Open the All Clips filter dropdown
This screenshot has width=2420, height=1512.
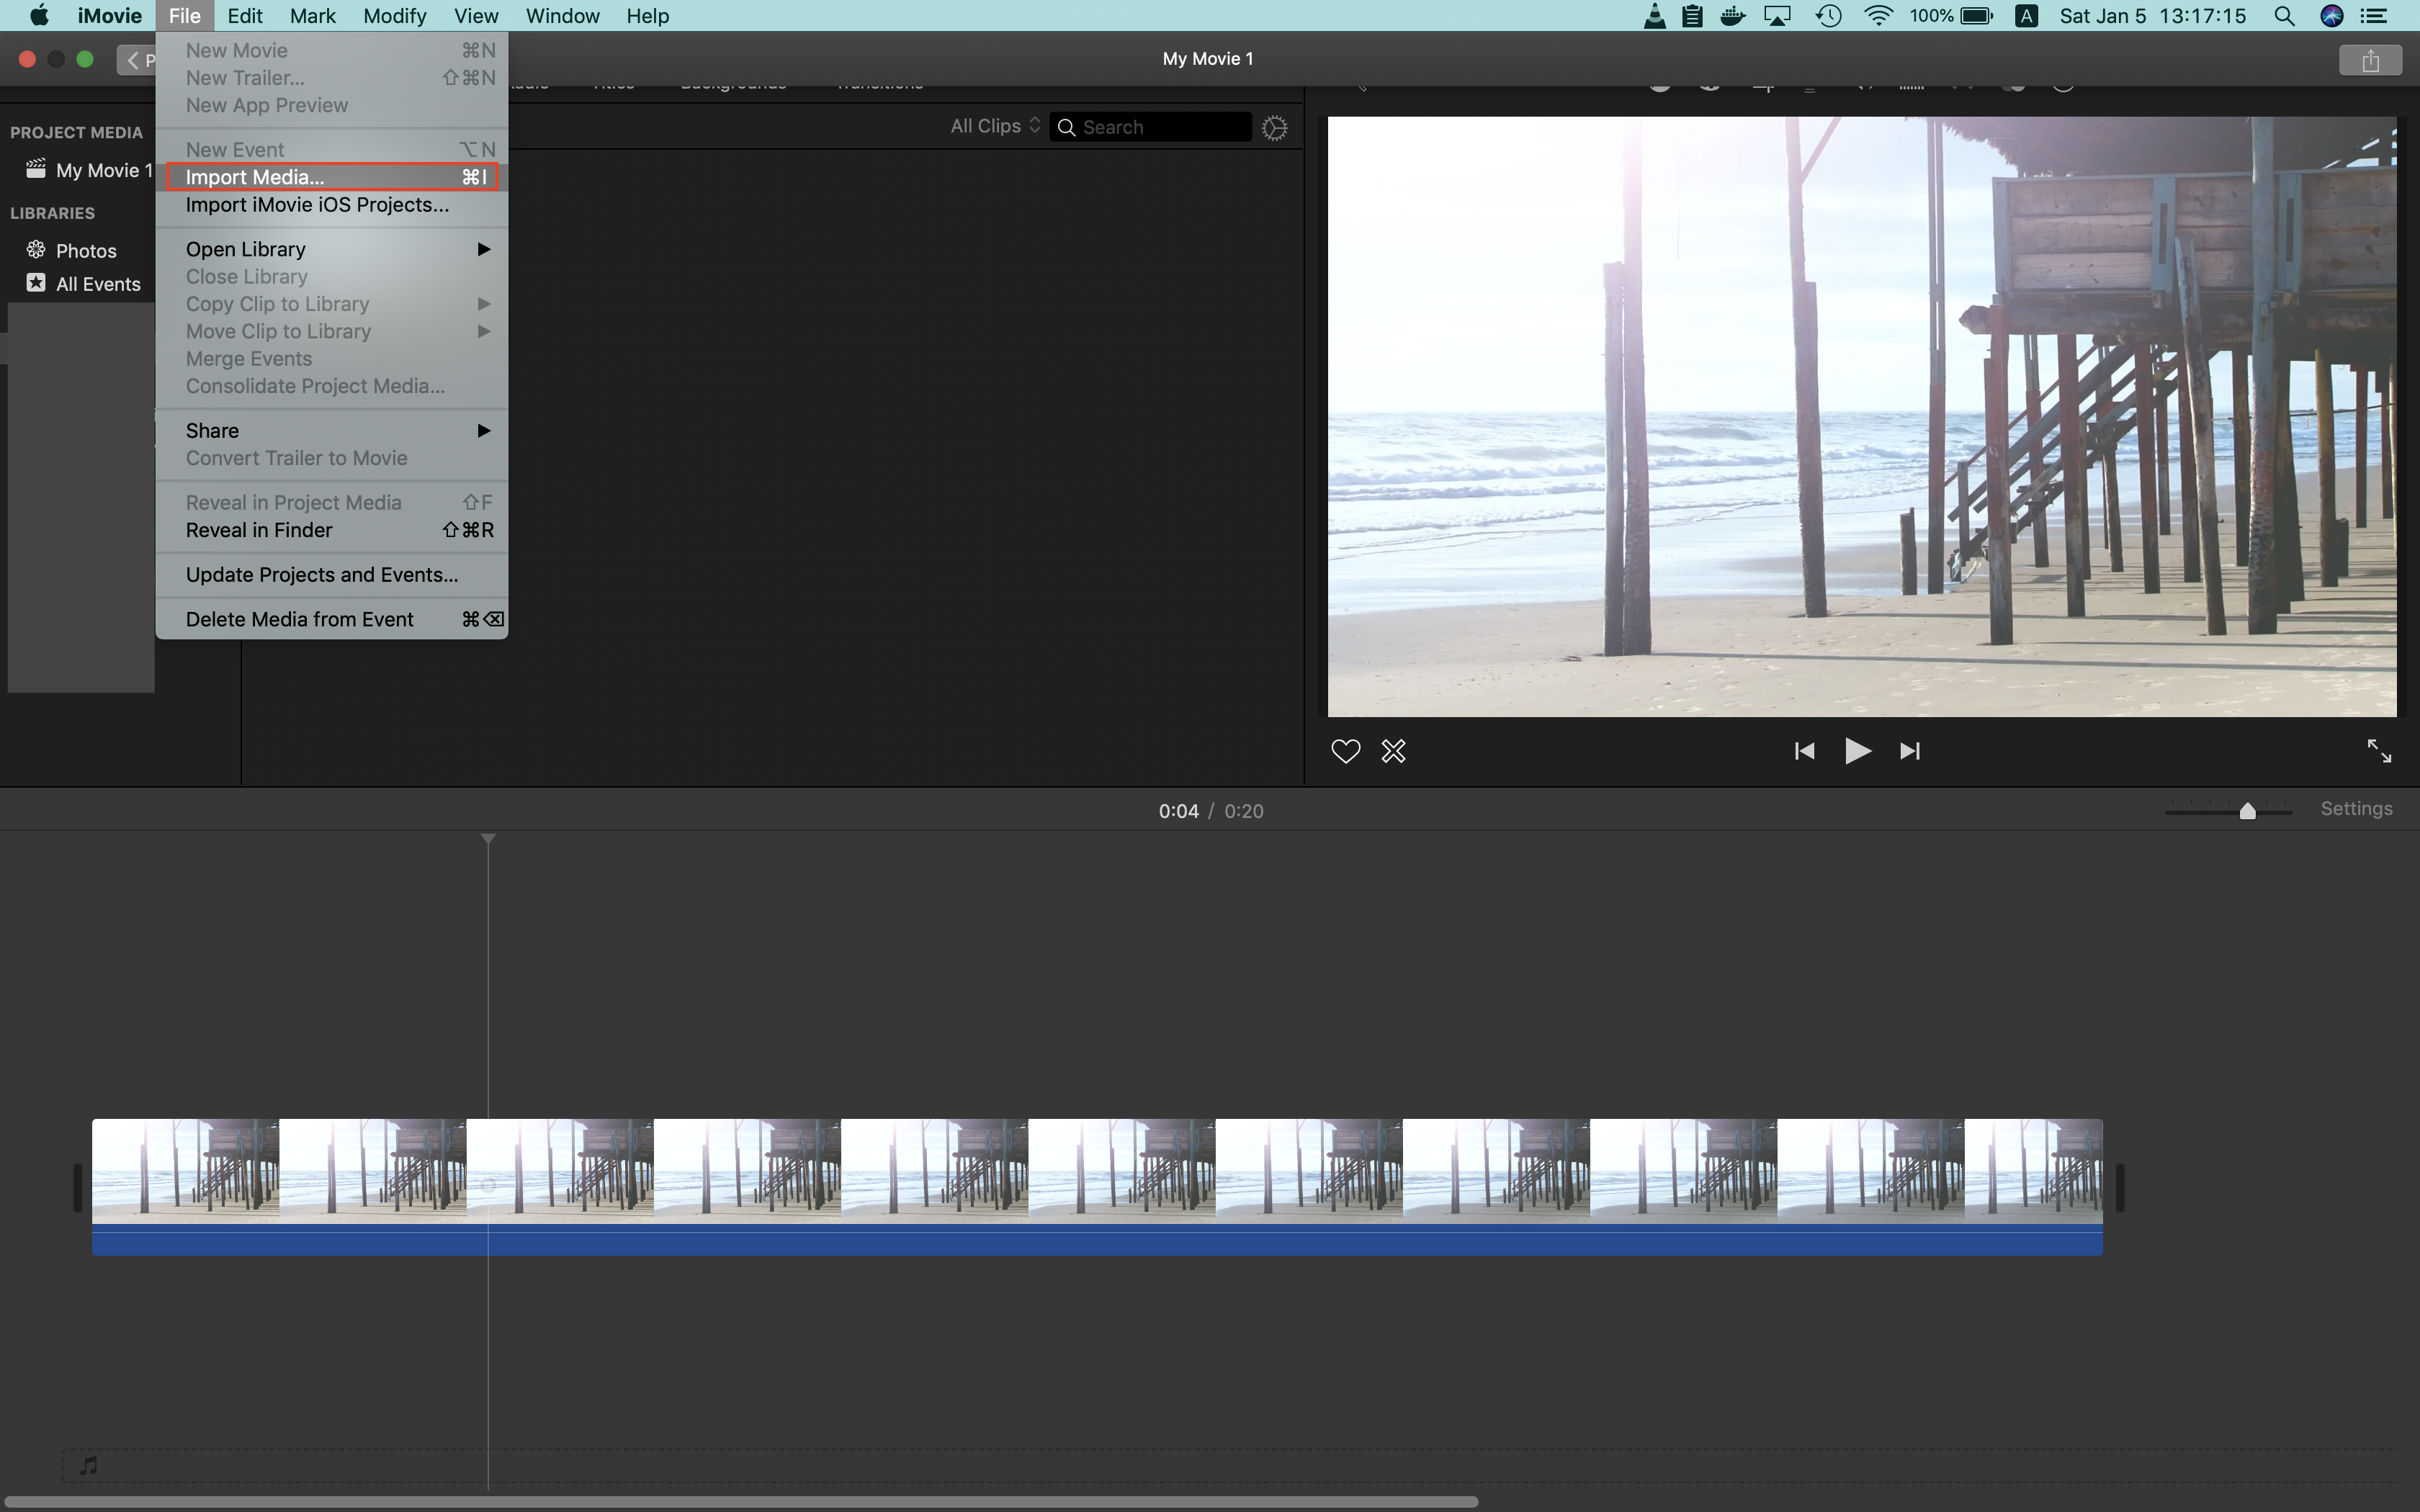(995, 126)
